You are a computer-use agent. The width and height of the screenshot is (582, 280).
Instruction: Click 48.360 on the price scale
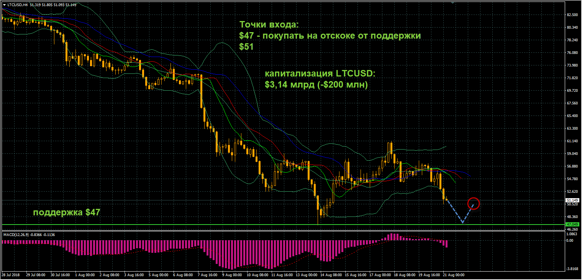(572, 217)
